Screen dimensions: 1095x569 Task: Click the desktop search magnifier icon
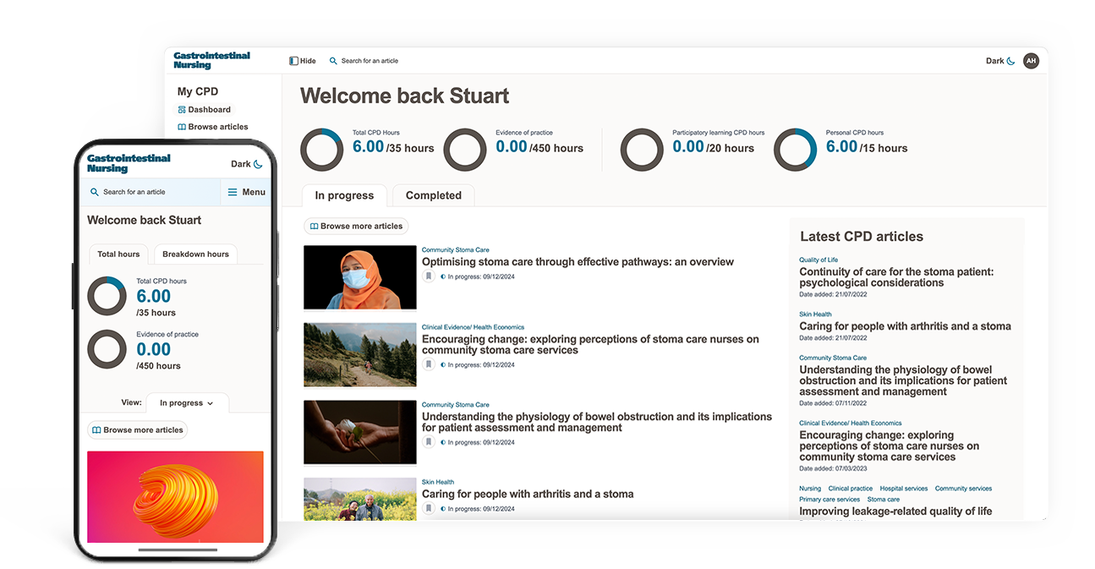(333, 61)
